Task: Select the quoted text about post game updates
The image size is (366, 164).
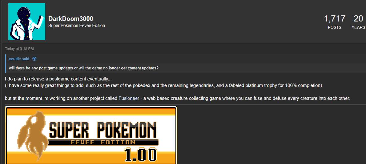Action: point(84,68)
